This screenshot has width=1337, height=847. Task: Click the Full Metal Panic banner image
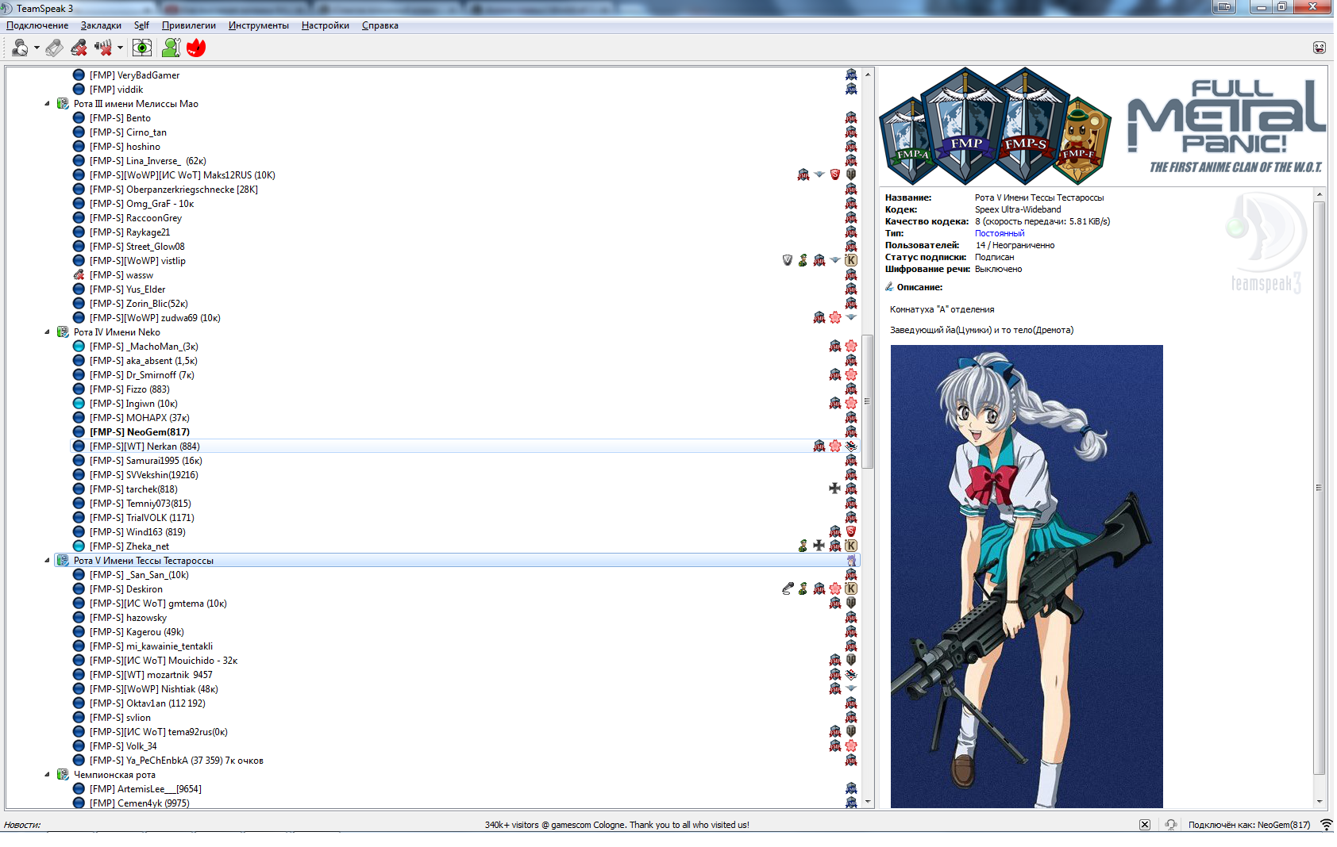click(x=1104, y=126)
